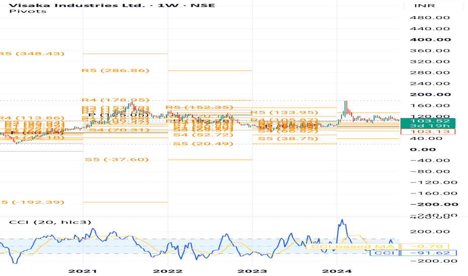Select the INR currency selector

coord(424,6)
